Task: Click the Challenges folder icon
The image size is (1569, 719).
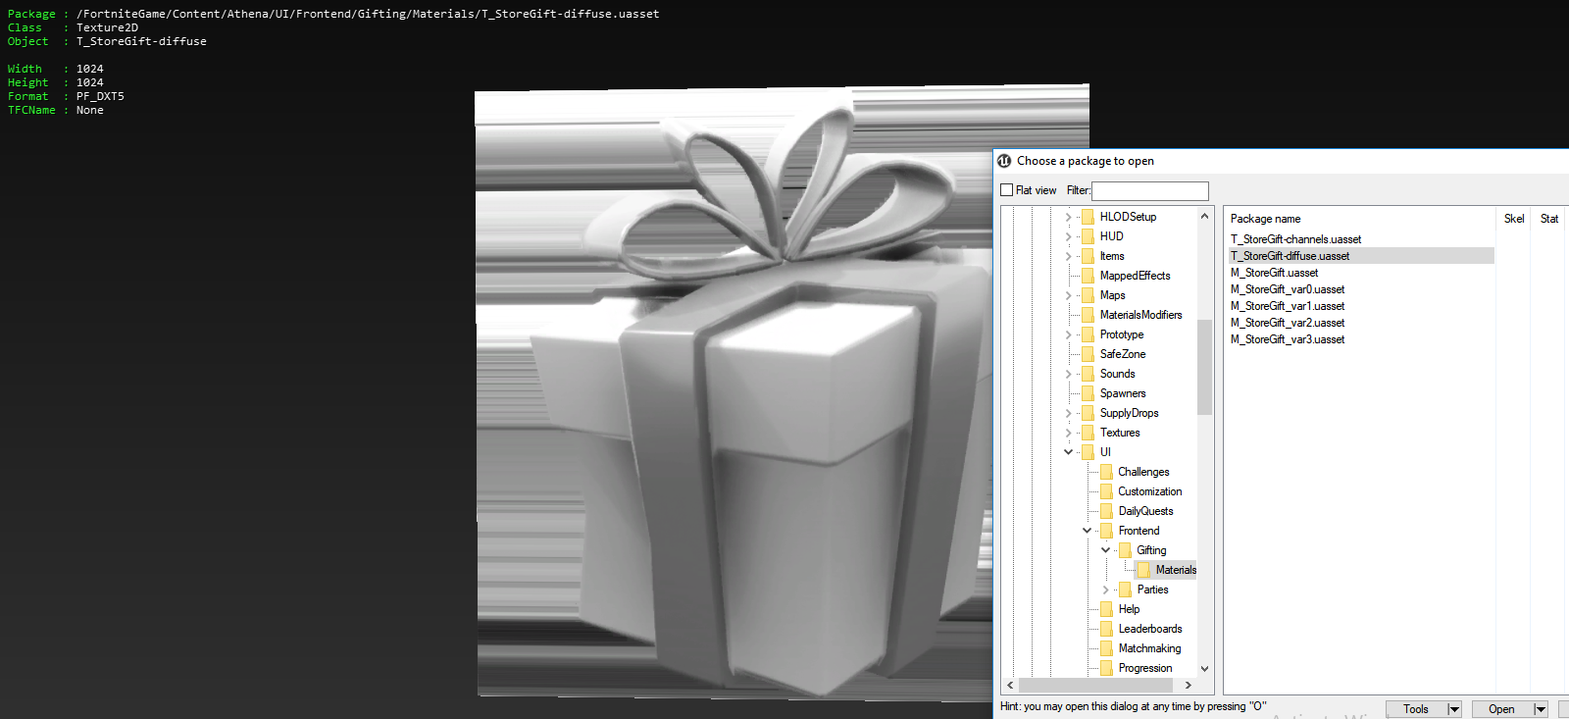Action: (x=1106, y=472)
